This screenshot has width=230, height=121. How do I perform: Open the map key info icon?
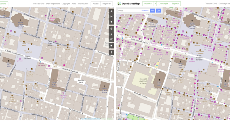(x=111, y=34)
